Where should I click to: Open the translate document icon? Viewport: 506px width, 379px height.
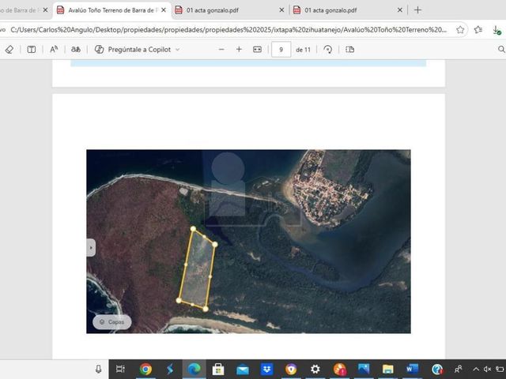[76, 50]
